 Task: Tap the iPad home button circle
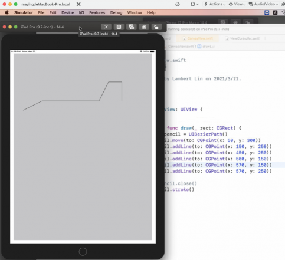(83, 252)
